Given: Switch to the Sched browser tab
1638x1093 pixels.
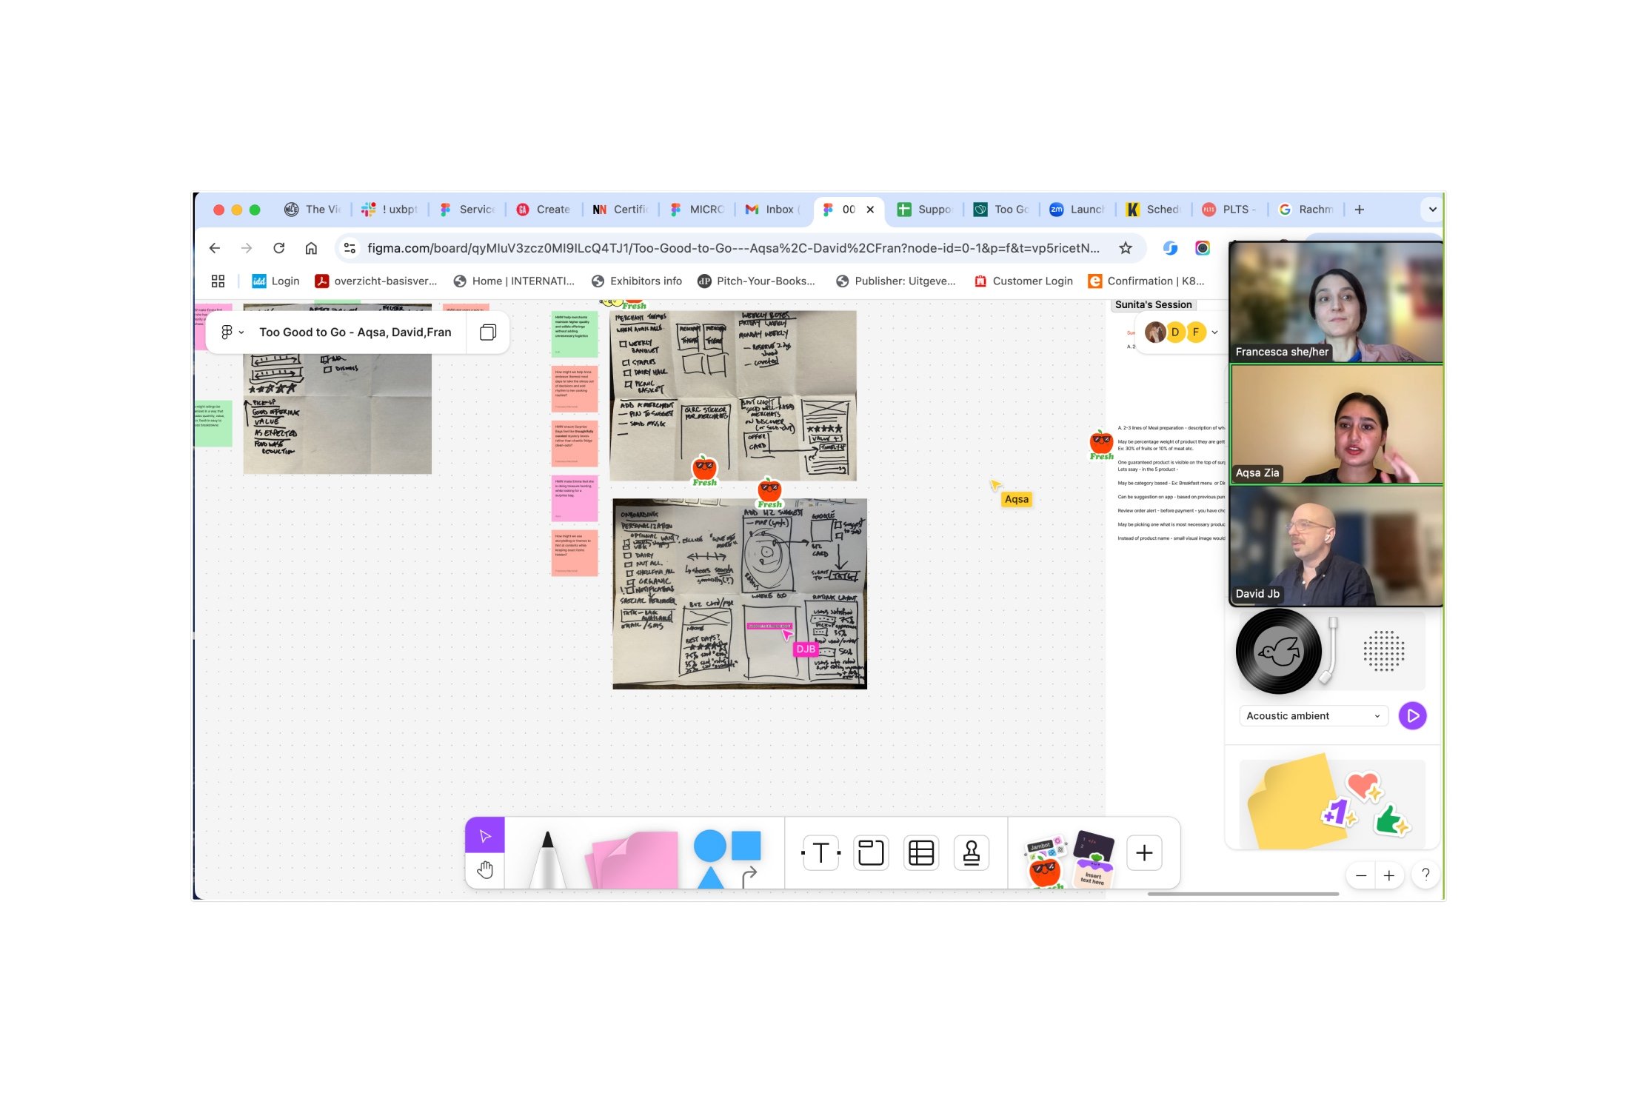Looking at the screenshot, I should [x=1154, y=210].
